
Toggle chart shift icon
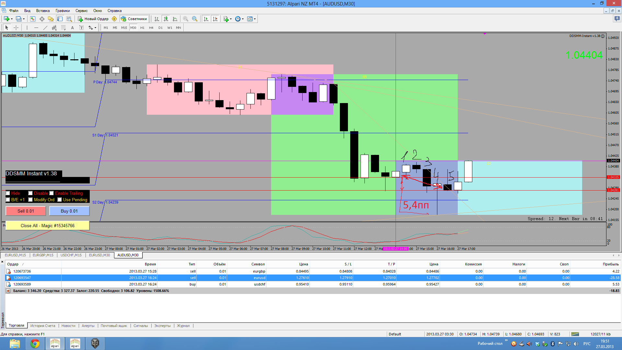[x=215, y=19]
